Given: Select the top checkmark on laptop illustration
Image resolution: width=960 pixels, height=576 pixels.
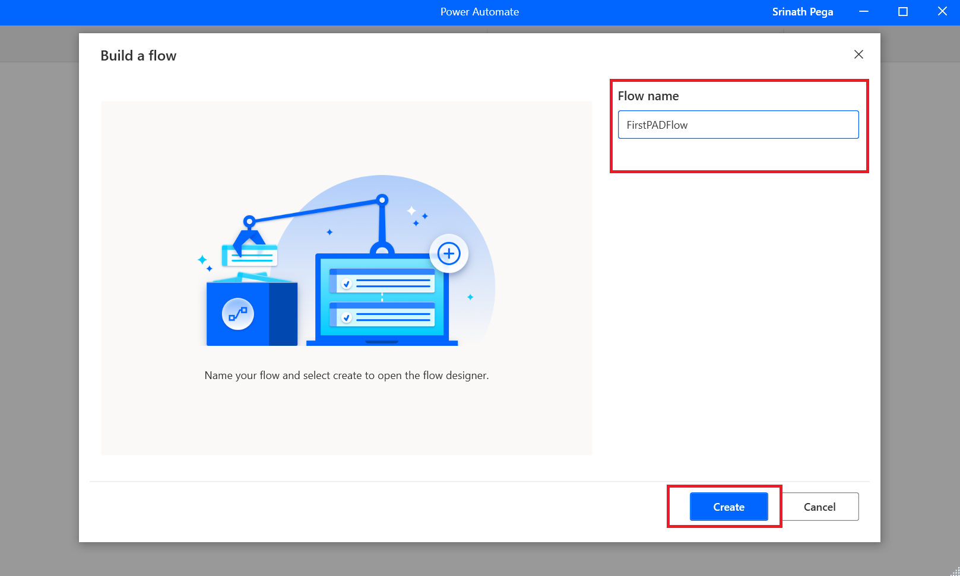Looking at the screenshot, I should pyautogui.click(x=347, y=284).
